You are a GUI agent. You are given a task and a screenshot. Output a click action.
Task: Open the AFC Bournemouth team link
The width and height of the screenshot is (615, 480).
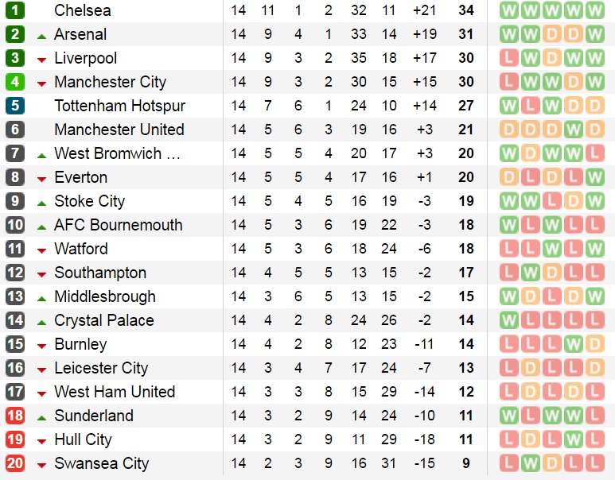(x=118, y=225)
